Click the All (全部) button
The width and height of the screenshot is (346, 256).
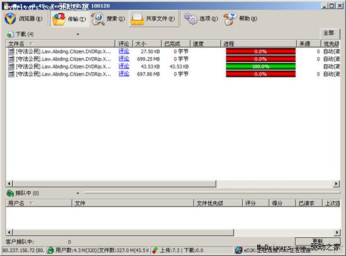pyautogui.click(x=329, y=33)
